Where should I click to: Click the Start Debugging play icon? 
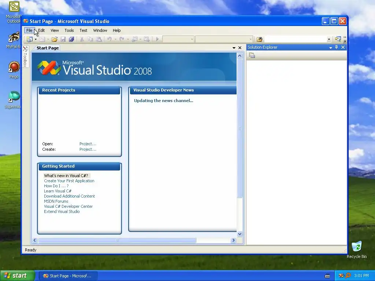click(x=157, y=39)
